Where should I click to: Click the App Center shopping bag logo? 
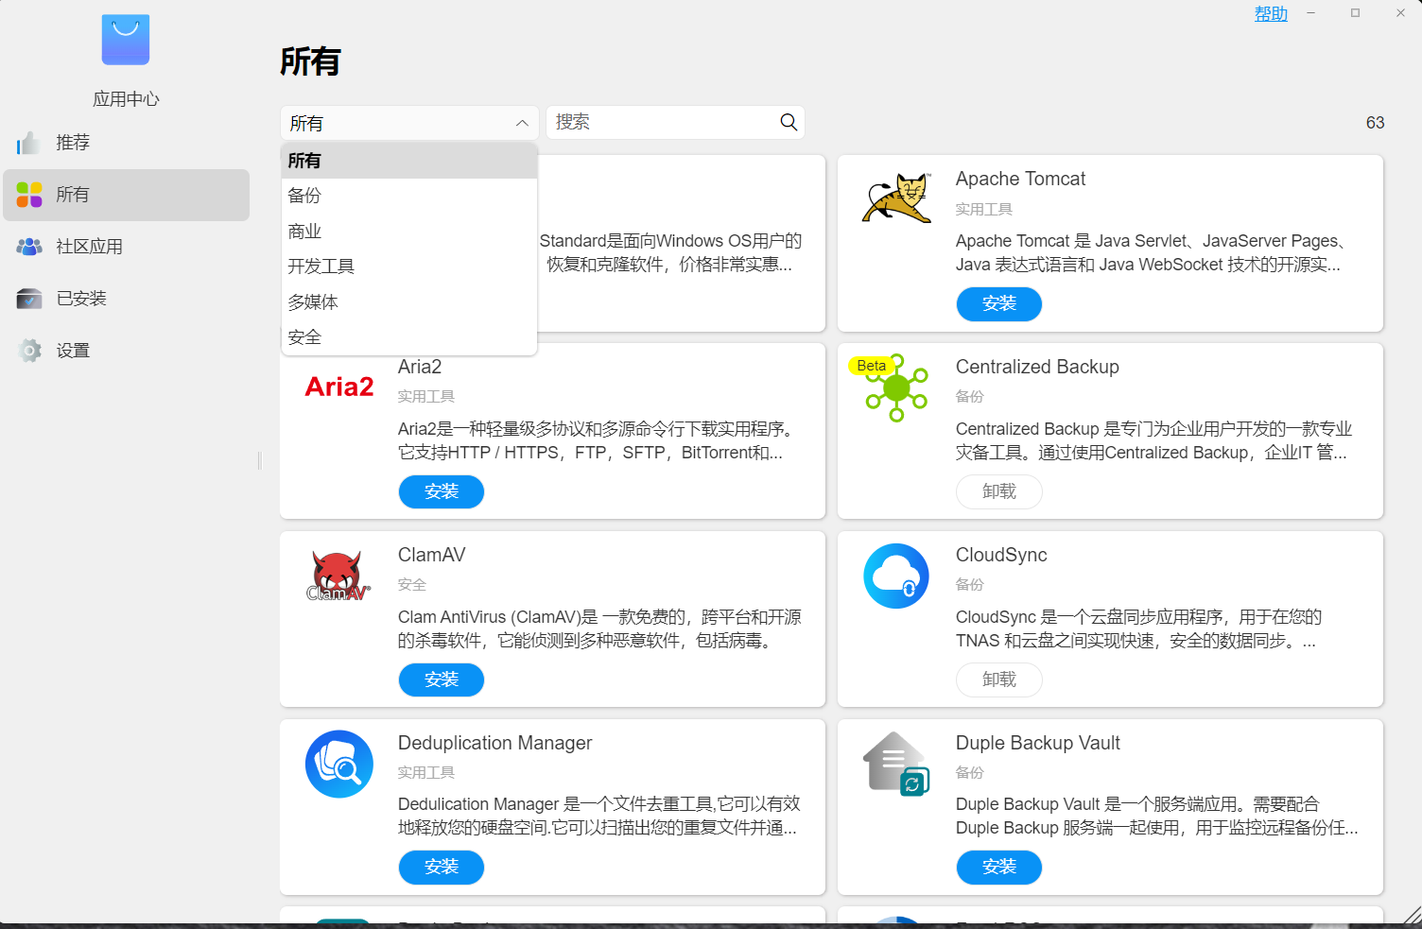[x=126, y=40]
